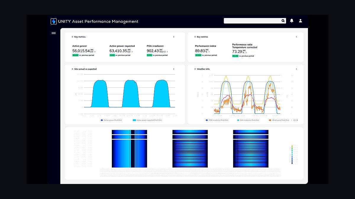Click small icon beside Active power kW unit
The height and width of the screenshot is (199, 355).
[x=95, y=52]
